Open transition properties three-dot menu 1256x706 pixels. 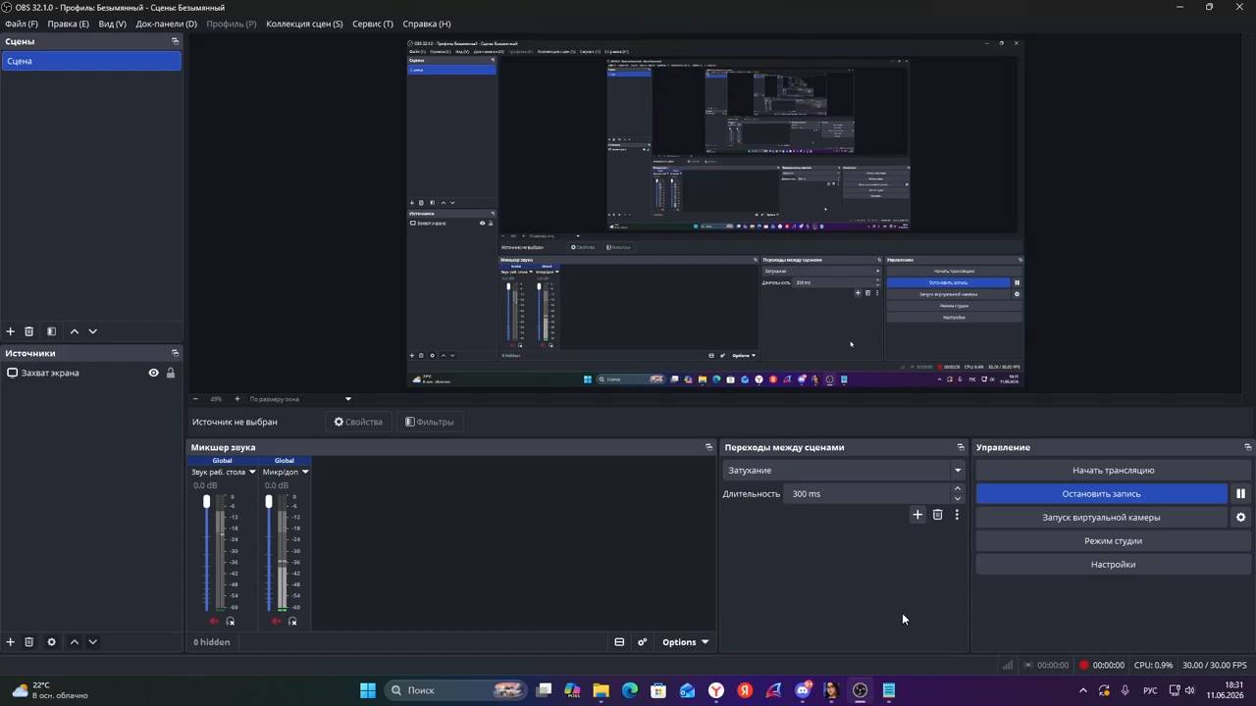point(957,515)
